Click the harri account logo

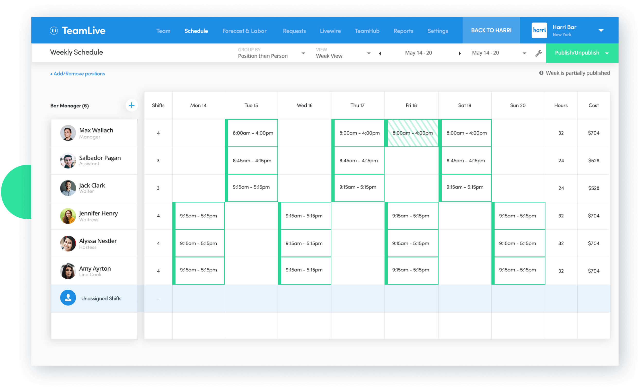point(539,31)
